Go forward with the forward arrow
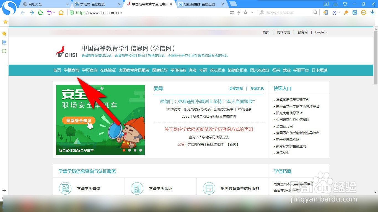 (x=32, y=13)
